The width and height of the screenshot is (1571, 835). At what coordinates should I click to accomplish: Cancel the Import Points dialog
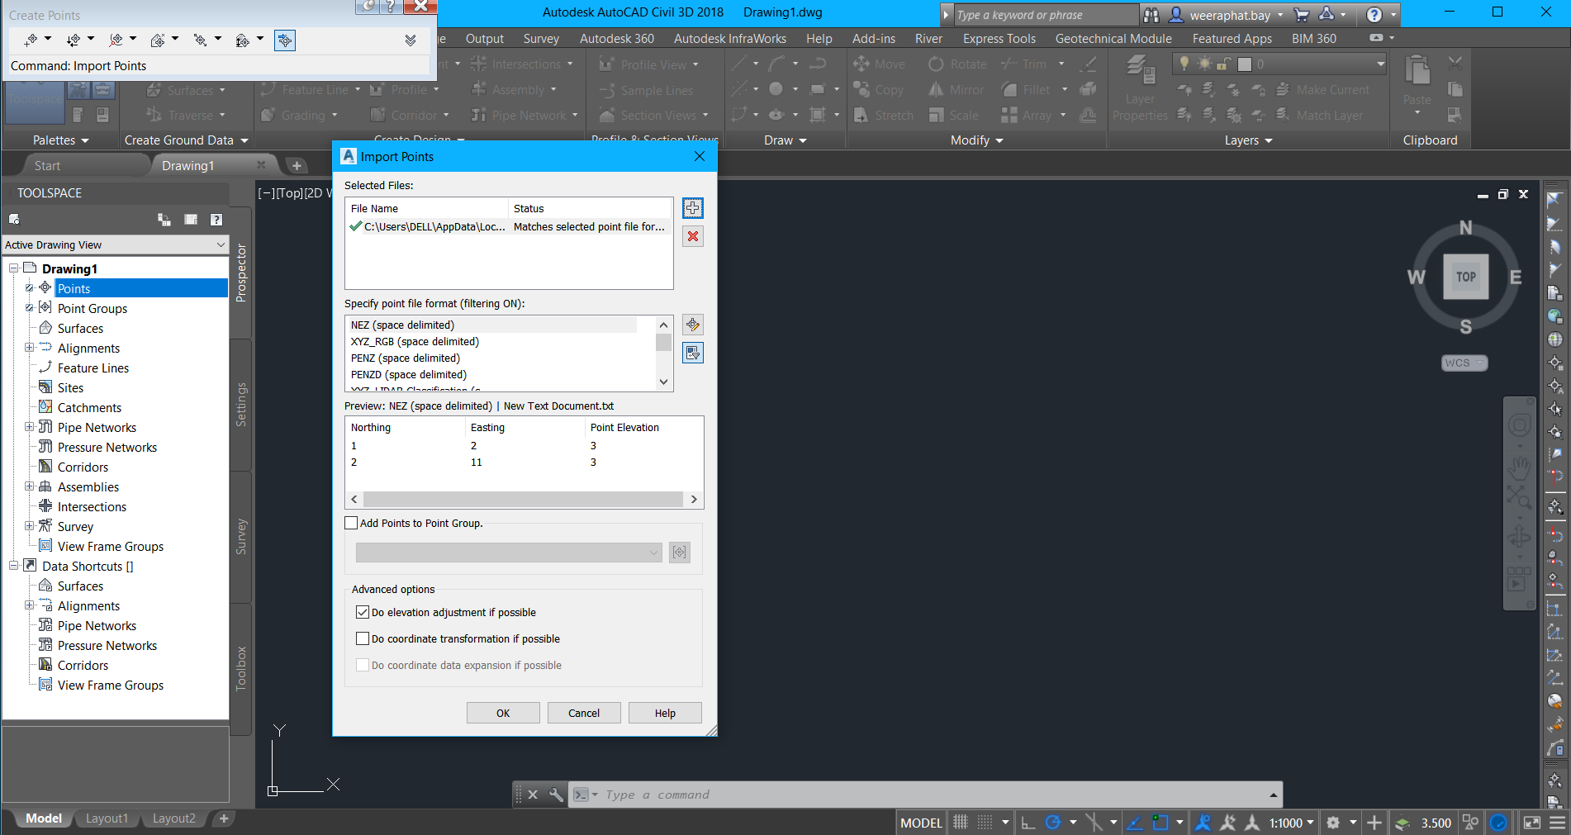(584, 712)
